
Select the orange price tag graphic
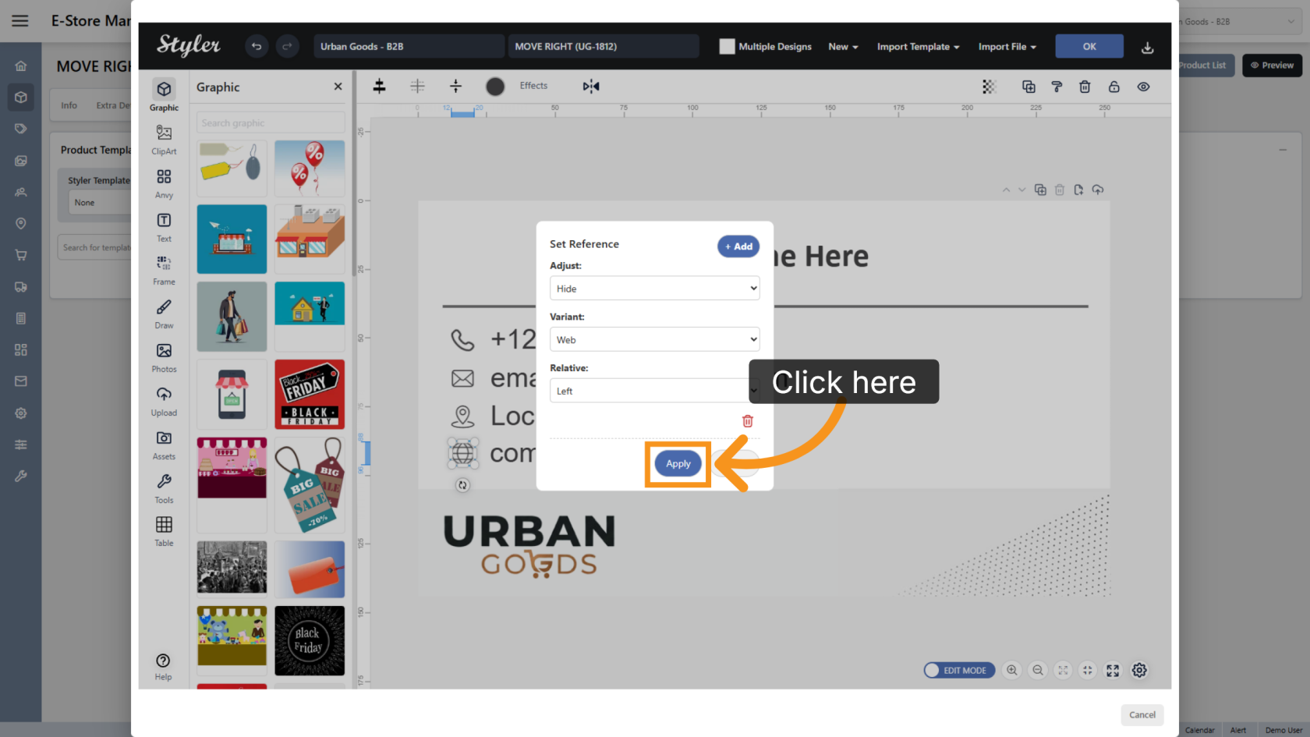tap(310, 569)
